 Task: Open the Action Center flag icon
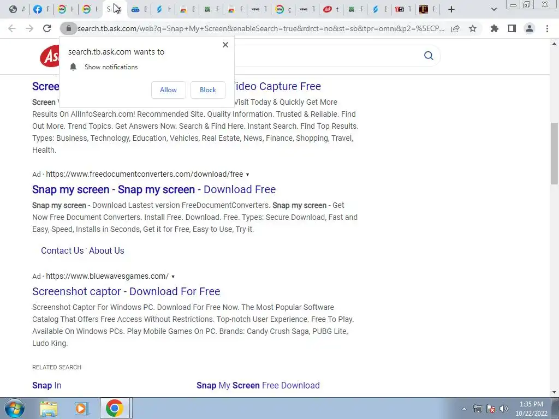(491, 409)
